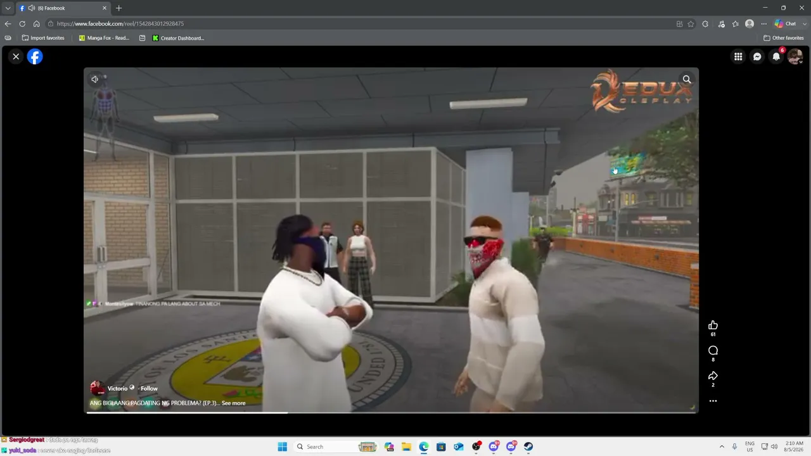Switch ENG US input language
The image size is (811, 456).
[750, 446]
